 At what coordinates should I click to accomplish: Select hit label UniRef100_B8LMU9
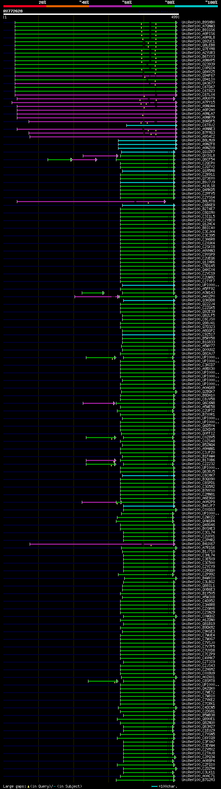click(198, 140)
